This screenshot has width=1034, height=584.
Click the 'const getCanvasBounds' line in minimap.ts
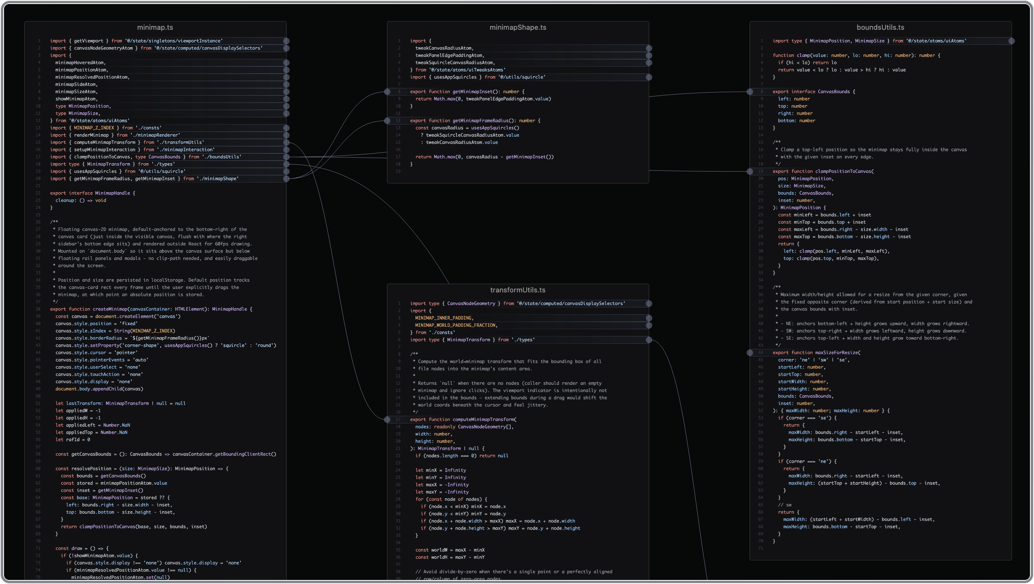(x=166, y=454)
